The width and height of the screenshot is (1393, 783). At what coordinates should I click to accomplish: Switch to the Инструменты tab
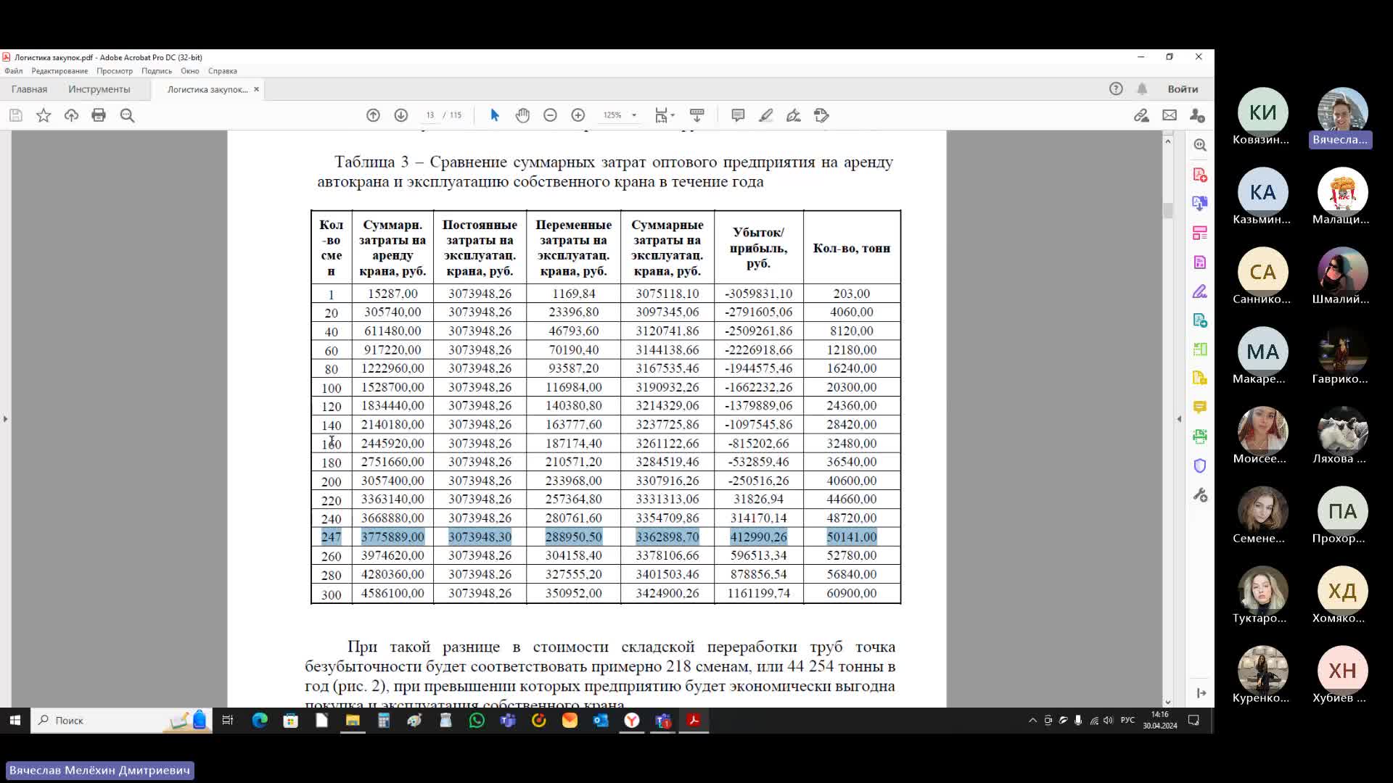pos(99,89)
